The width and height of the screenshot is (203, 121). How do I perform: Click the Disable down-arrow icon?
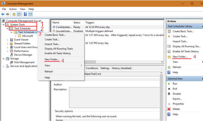[169, 94]
